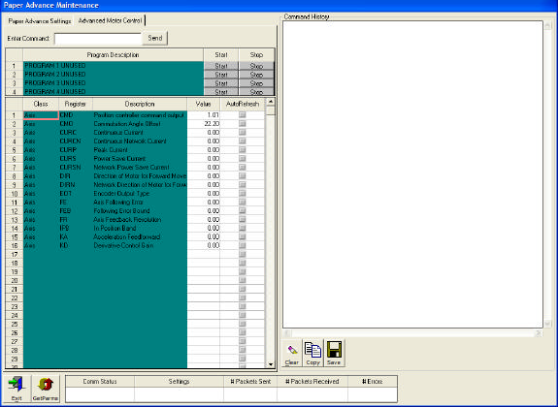Select row 1 Axis class cell
Image resolution: width=558 pixels, height=407 pixels.
(x=41, y=115)
